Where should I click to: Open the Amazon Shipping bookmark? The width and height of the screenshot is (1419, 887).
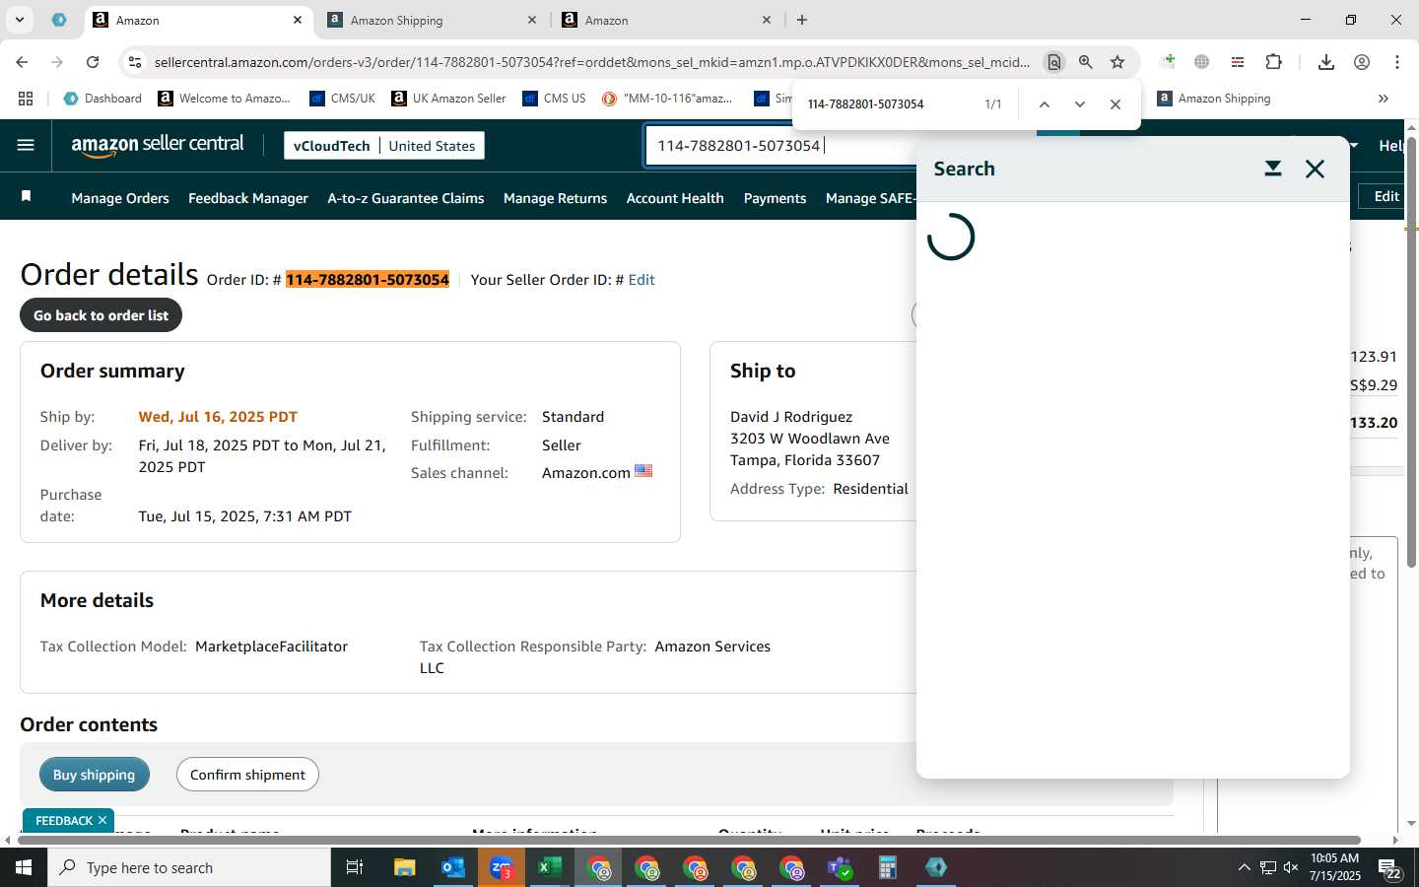pos(1213,99)
